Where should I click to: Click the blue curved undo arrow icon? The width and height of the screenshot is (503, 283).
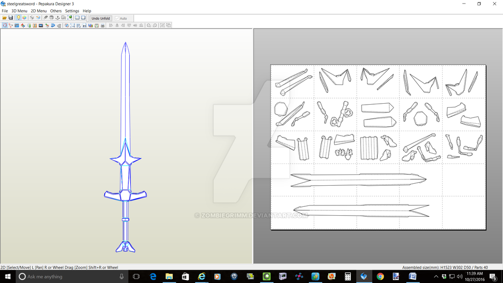click(x=53, y=26)
